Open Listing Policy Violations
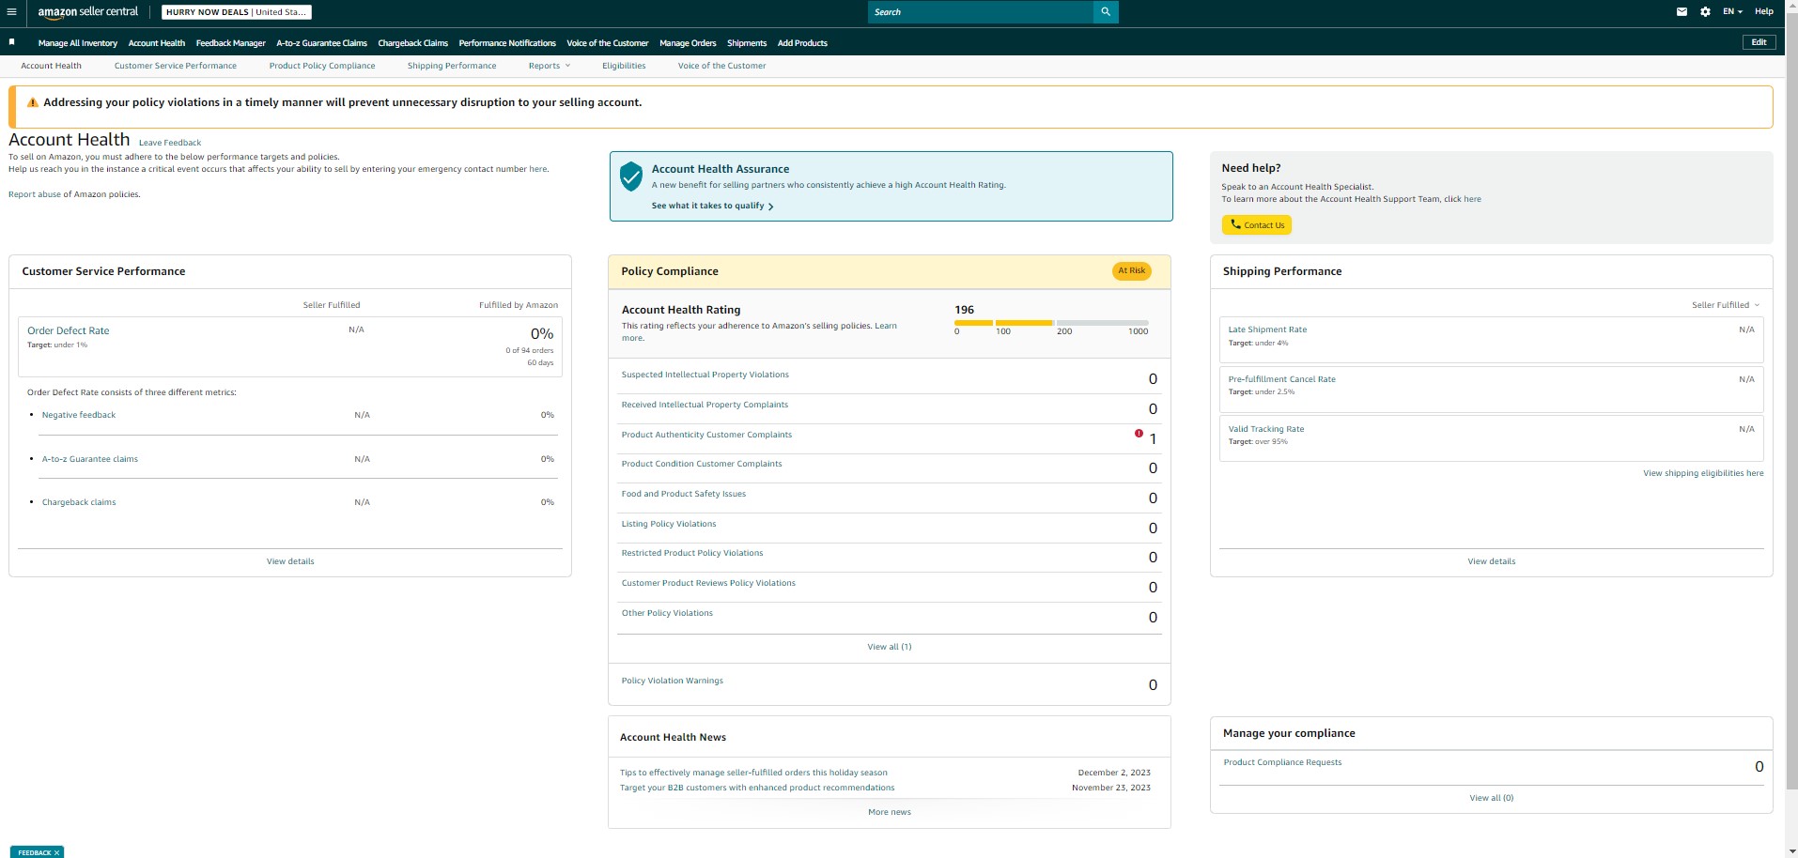Viewport: 1798px width, 858px height. 669,524
